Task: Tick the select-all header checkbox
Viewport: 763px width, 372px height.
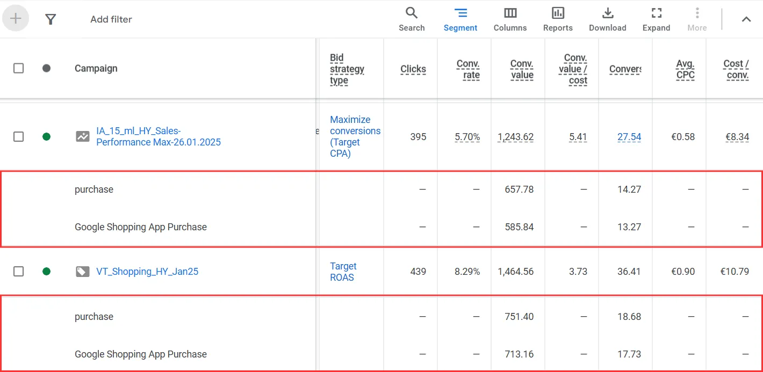Action: (18, 68)
